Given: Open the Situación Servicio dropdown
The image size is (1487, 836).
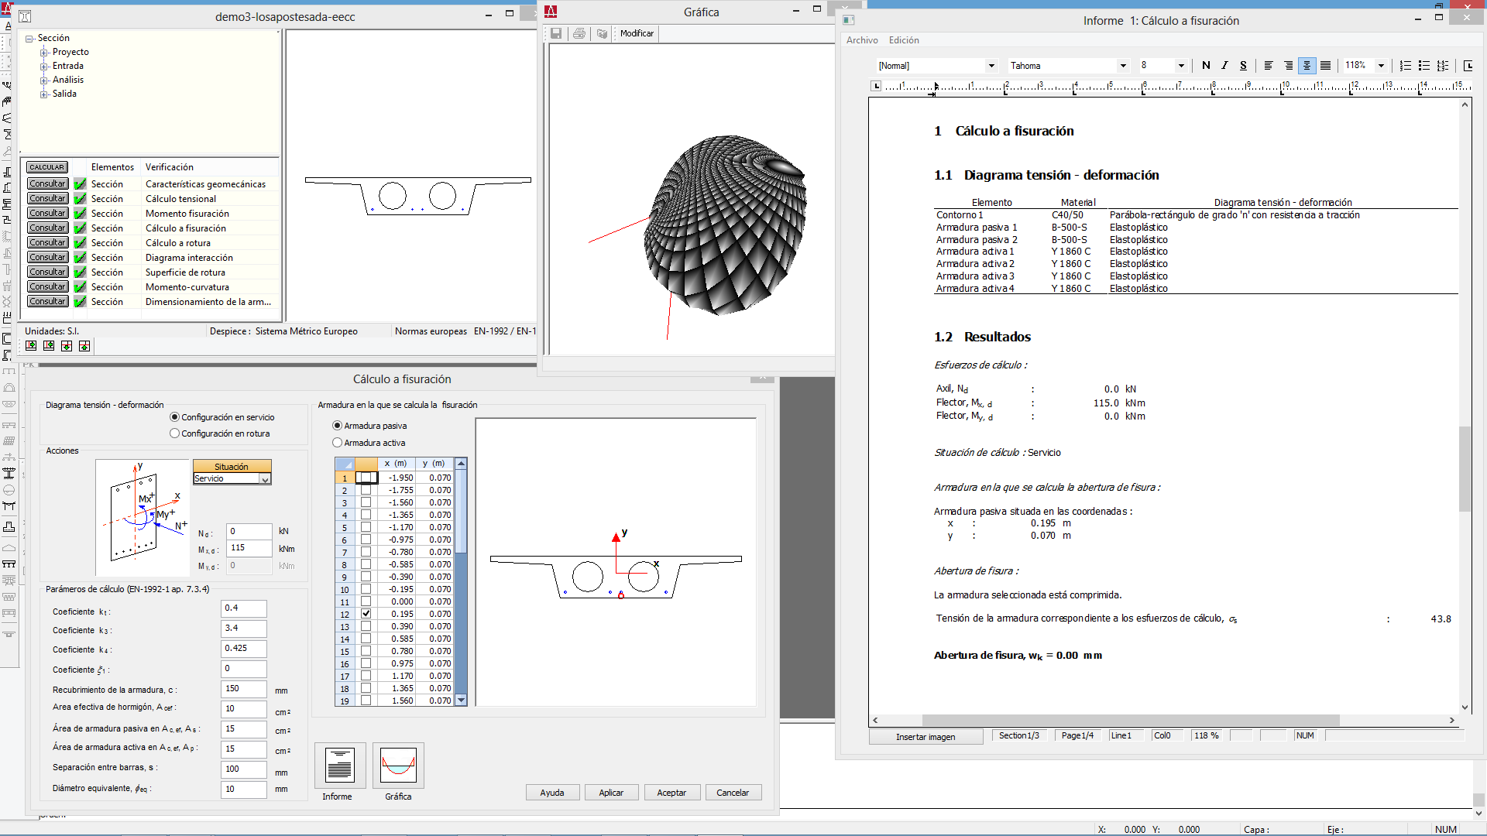Looking at the screenshot, I should [265, 479].
